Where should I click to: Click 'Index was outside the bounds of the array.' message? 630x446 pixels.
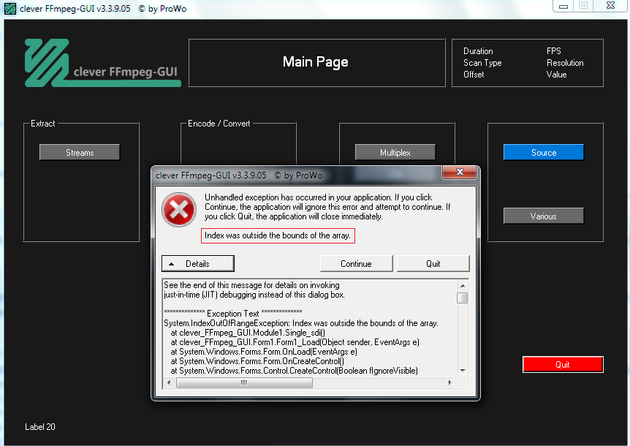[278, 235]
